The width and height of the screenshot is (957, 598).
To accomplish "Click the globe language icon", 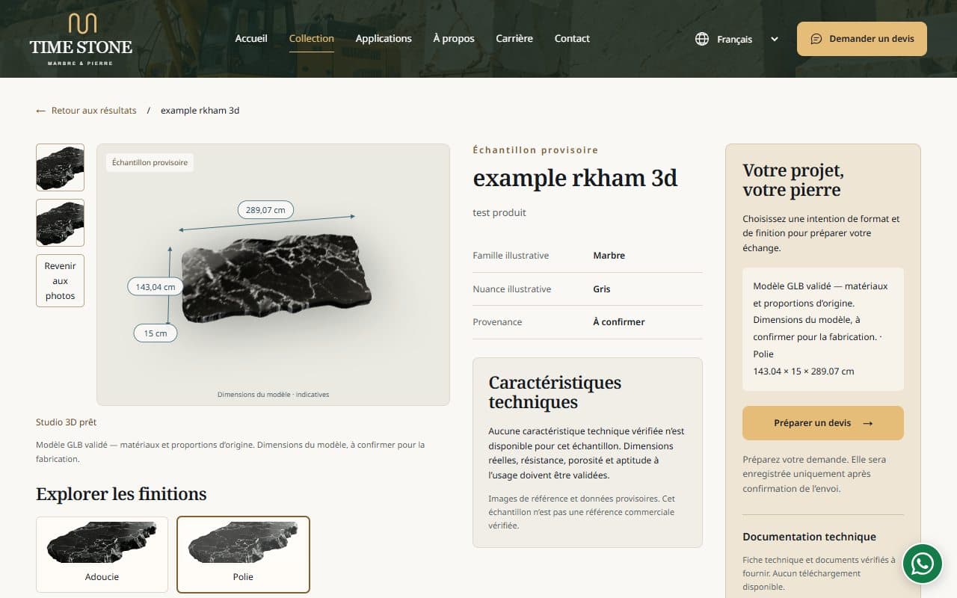I will click(702, 39).
